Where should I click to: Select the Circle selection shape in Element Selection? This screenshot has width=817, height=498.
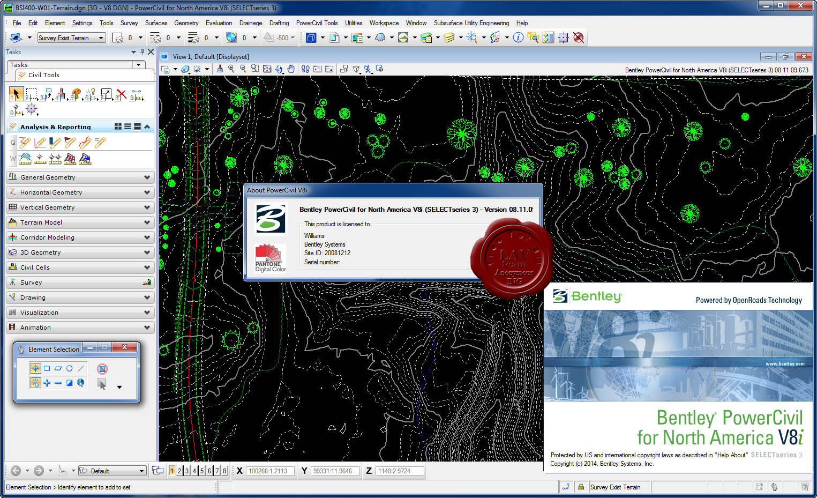[69, 368]
